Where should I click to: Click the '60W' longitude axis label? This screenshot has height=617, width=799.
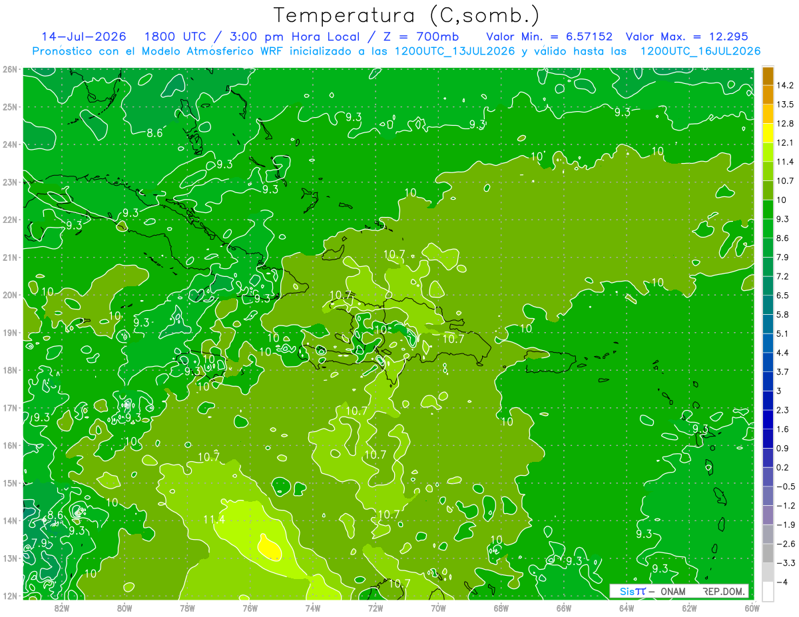[x=752, y=608]
